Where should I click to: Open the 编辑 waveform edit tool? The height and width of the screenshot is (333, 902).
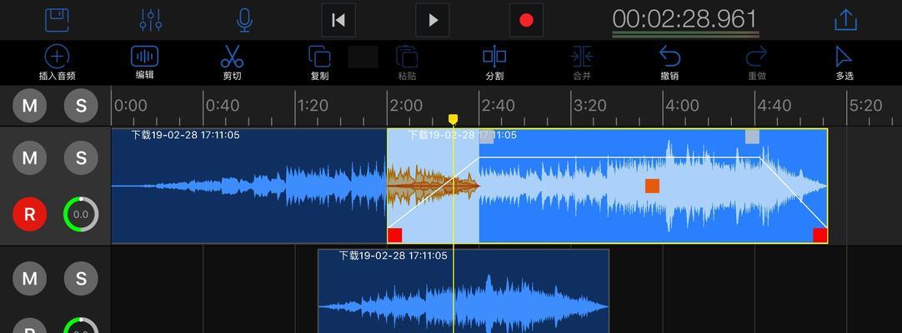point(145,62)
